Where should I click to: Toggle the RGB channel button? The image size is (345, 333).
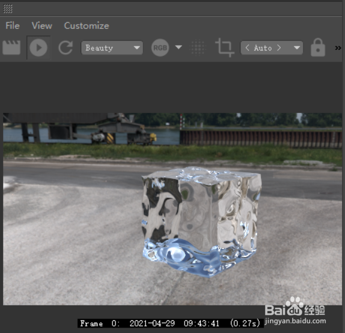(x=160, y=47)
